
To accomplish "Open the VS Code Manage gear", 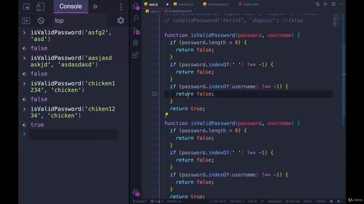I will [x=136, y=193].
